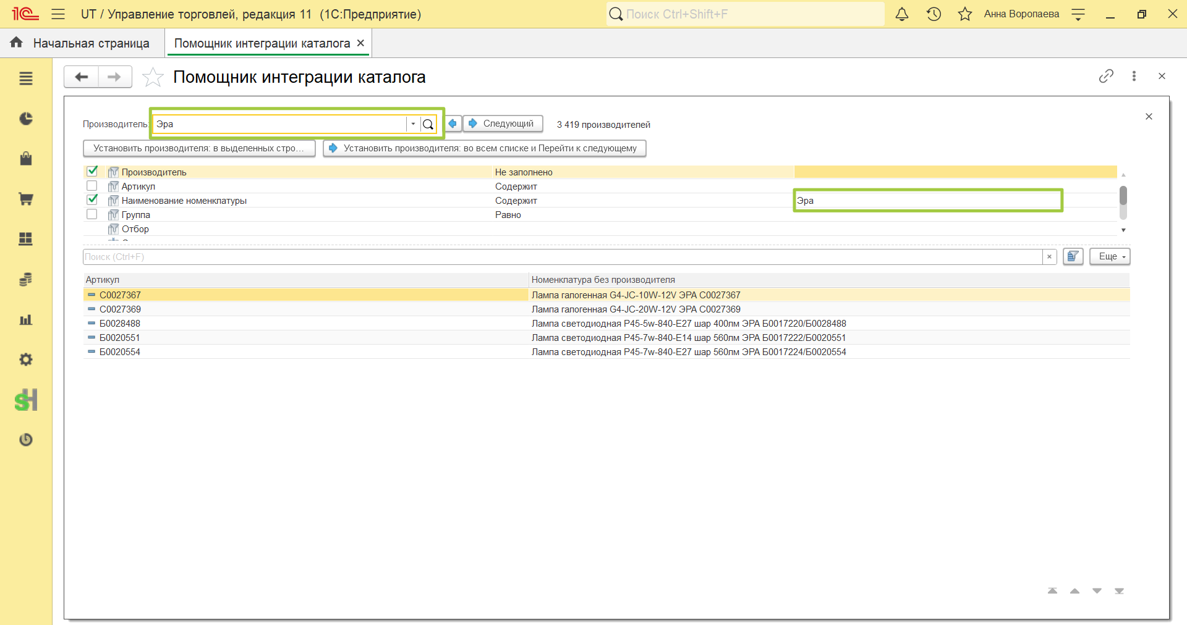Image resolution: width=1187 pixels, height=625 pixels.
Task: Click the filter list vertical scrollbar
Action: (1123, 203)
